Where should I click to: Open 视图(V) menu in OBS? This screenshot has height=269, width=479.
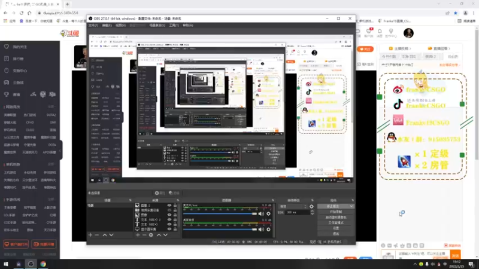coord(121,25)
